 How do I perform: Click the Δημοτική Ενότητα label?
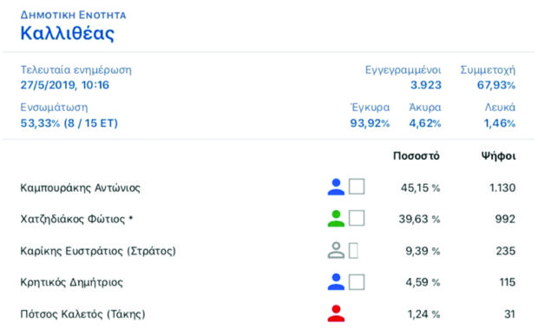click(73, 15)
